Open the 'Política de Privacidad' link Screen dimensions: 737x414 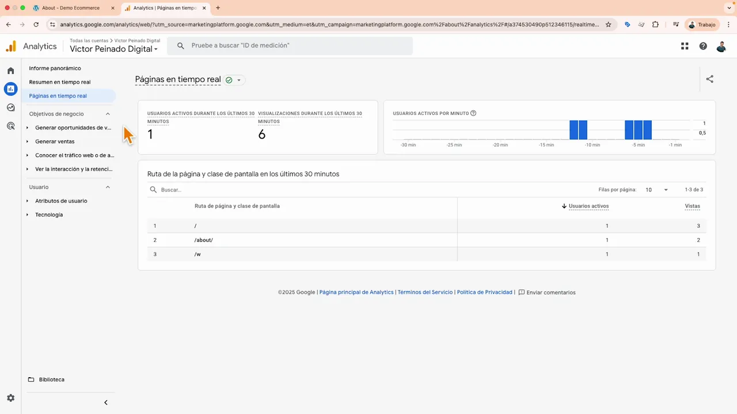484,292
